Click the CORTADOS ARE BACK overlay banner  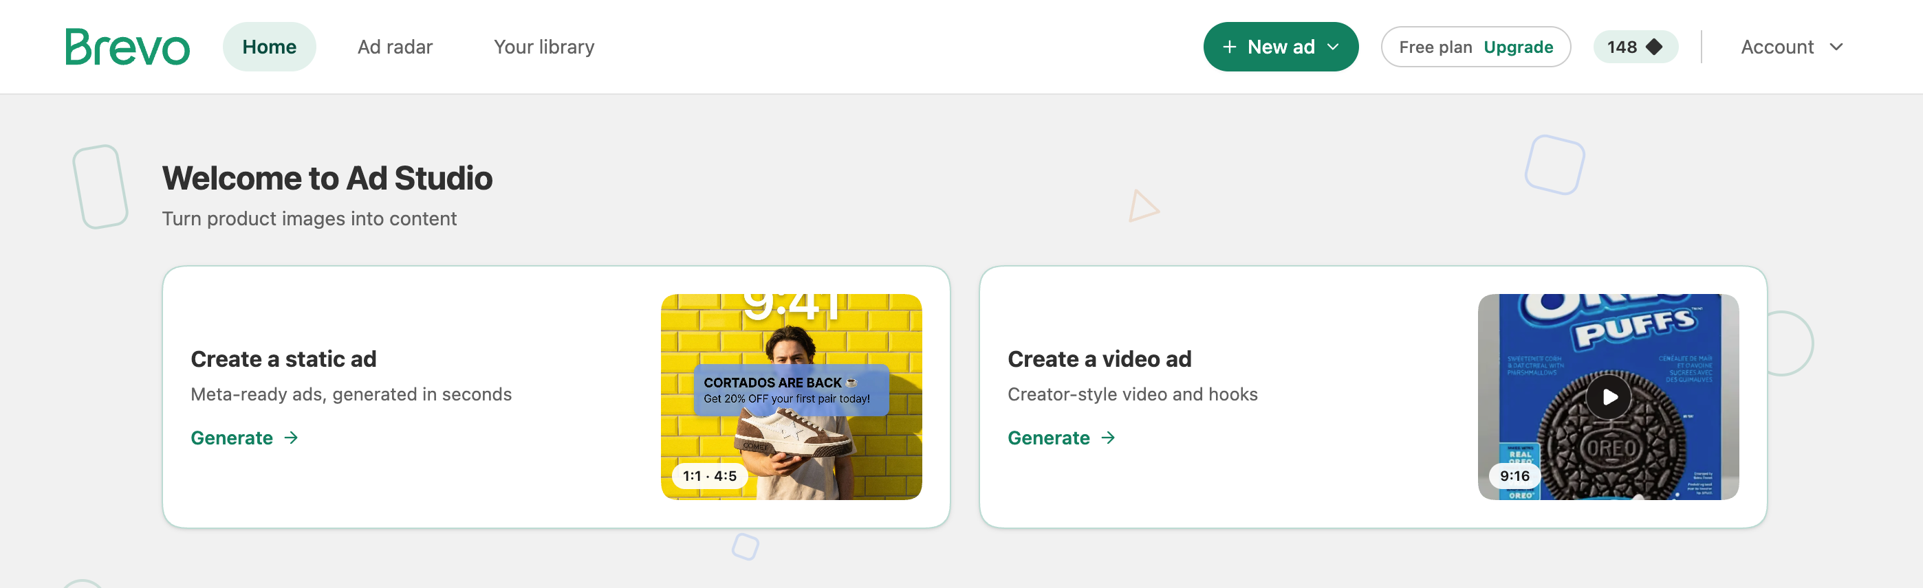pyautogui.click(x=790, y=389)
